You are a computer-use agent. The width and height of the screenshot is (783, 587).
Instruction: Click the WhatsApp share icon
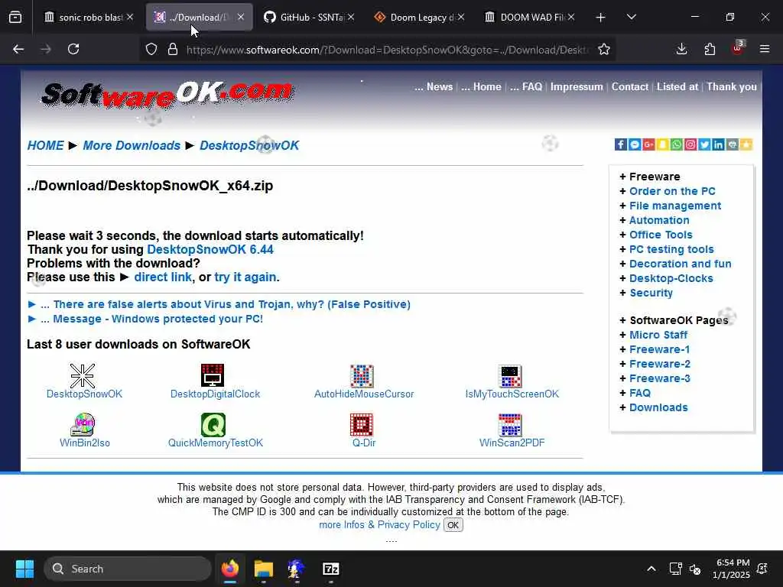click(x=677, y=144)
